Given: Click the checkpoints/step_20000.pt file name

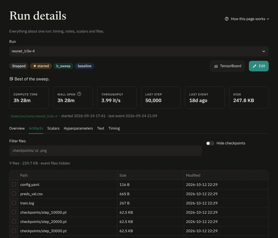Looking at the screenshot, I should (43, 222).
